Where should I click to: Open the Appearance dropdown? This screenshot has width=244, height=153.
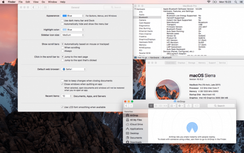(73, 16)
